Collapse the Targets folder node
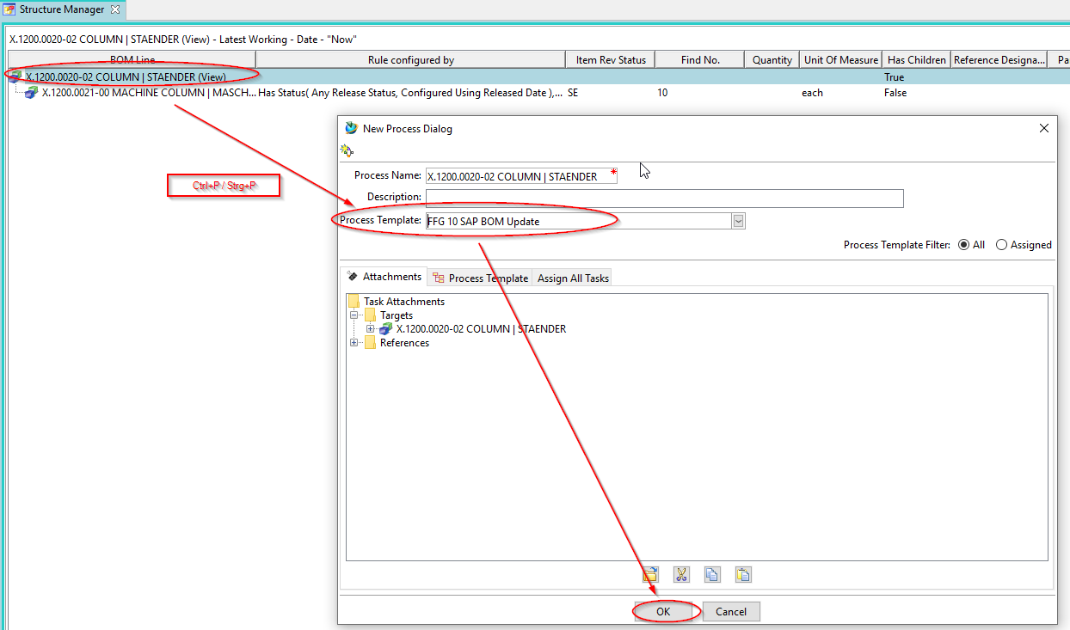The height and width of the screenshot is (630, 1070). (x=354, y=315)
